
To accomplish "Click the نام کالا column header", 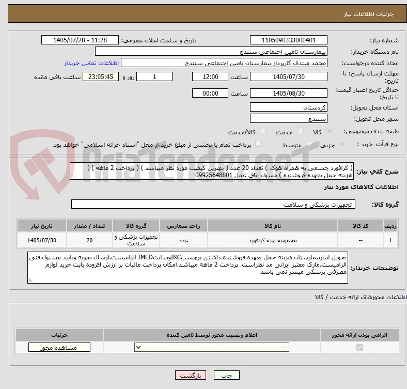I will pyautogui.click(x=273, y=226).
